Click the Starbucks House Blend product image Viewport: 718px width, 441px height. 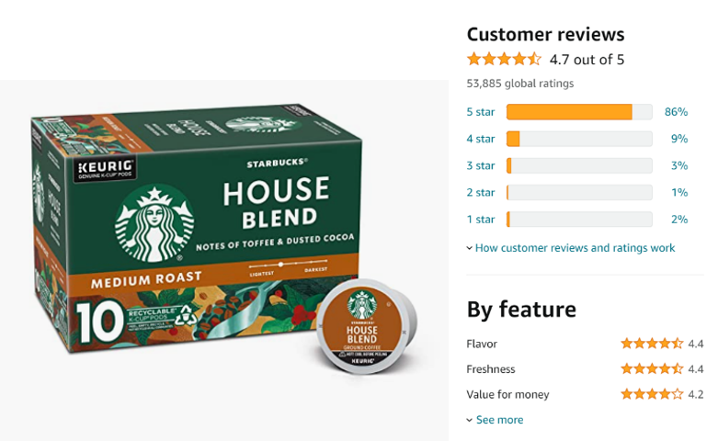224,238
